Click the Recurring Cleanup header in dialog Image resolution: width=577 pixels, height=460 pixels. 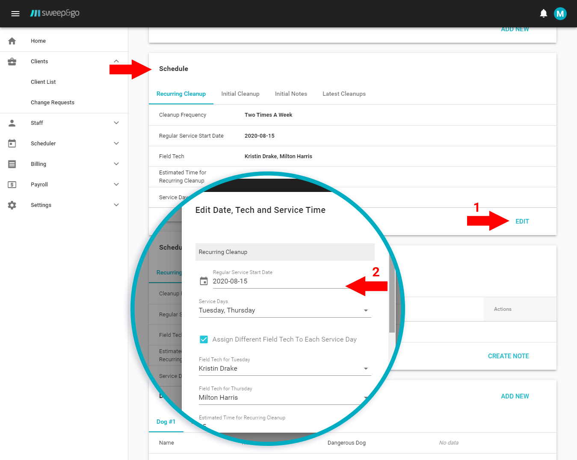tap(285, 252)
